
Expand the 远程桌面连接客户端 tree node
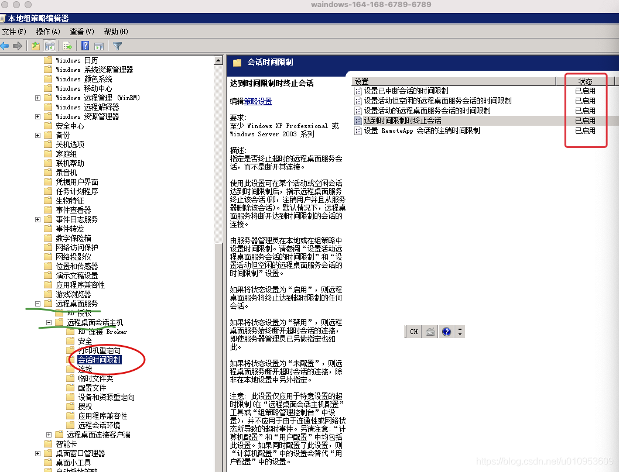click(49, 435)
